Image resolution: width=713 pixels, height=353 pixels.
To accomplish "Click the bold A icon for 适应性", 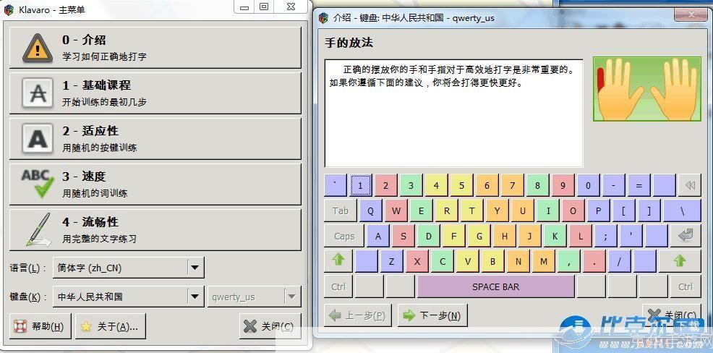I will (38, 139).
